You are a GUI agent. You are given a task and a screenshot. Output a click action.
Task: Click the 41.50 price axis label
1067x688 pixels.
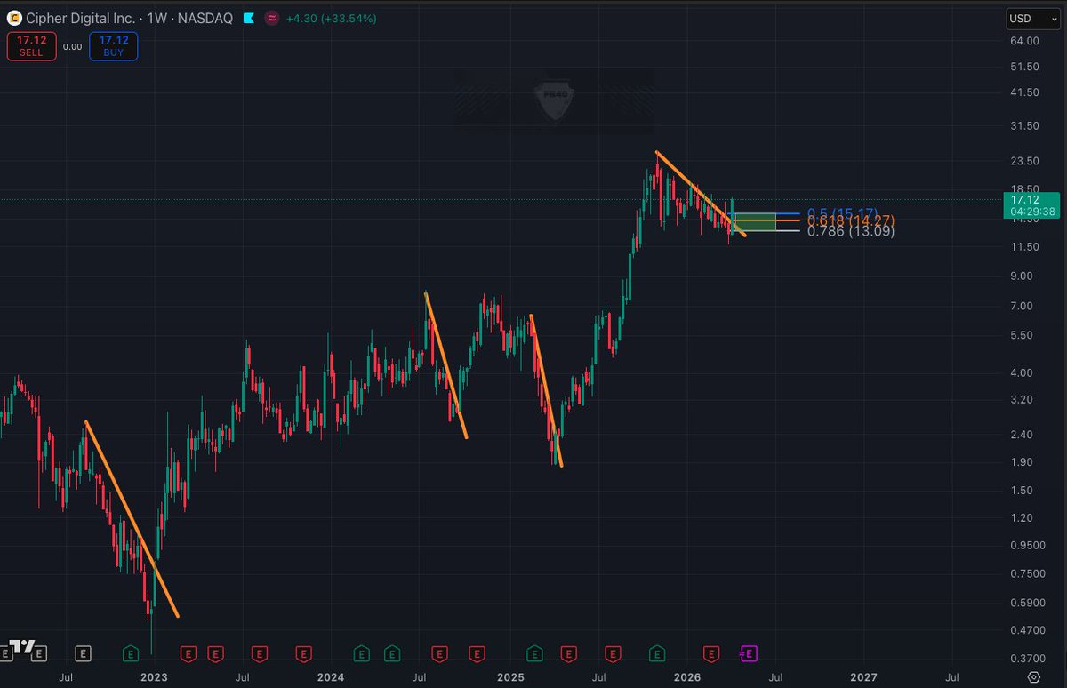coord(1024,92)
